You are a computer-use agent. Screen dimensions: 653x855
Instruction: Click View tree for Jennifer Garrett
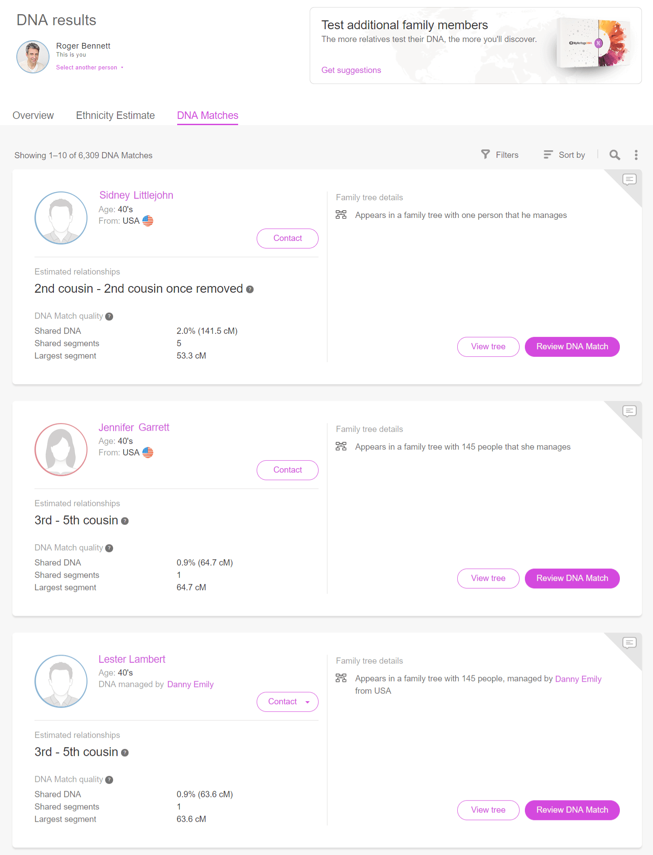[x=488, y=578]
